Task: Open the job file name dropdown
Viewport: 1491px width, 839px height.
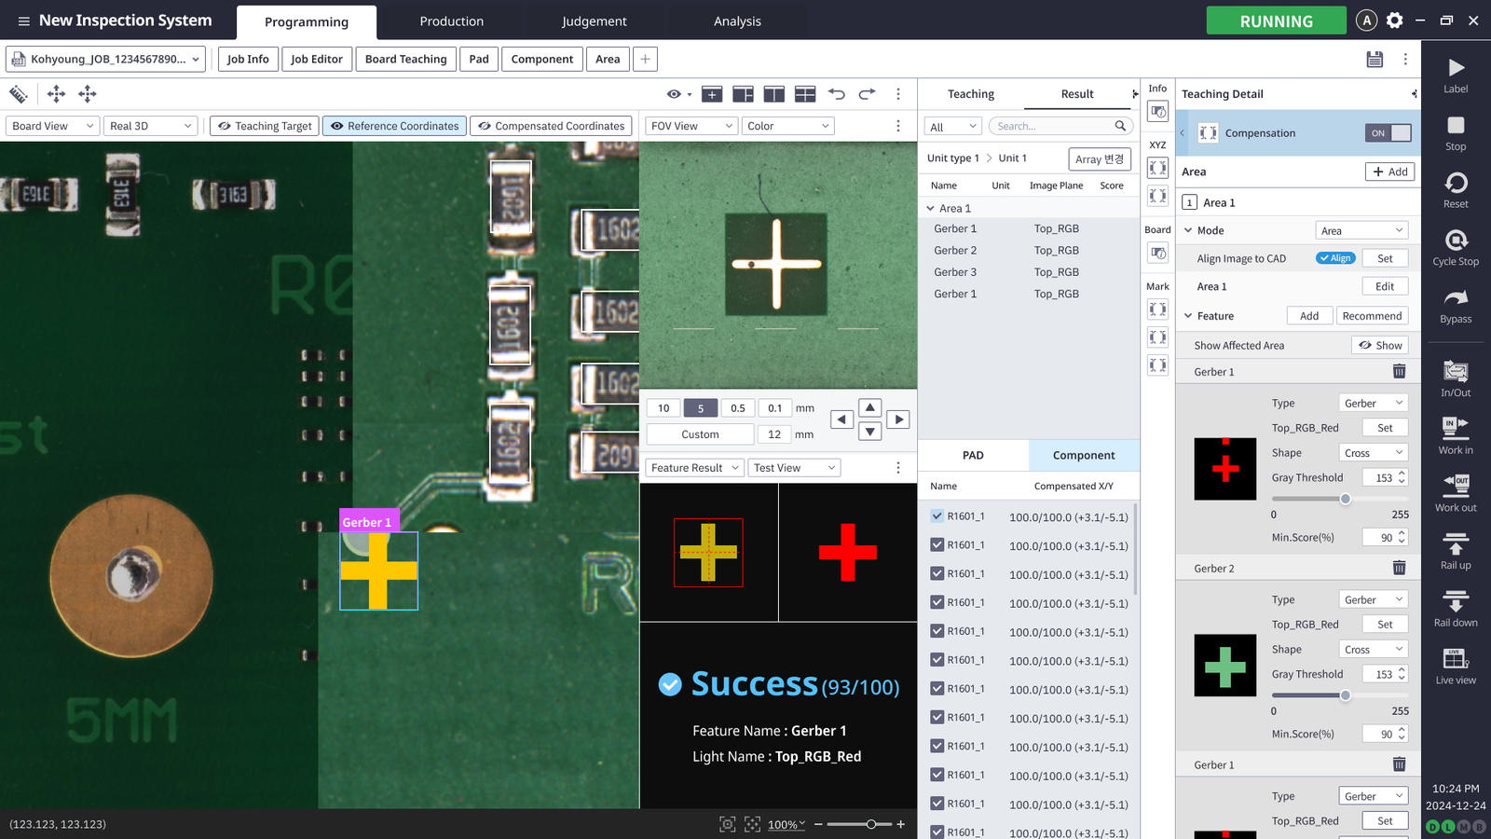Action: point(107,59)
